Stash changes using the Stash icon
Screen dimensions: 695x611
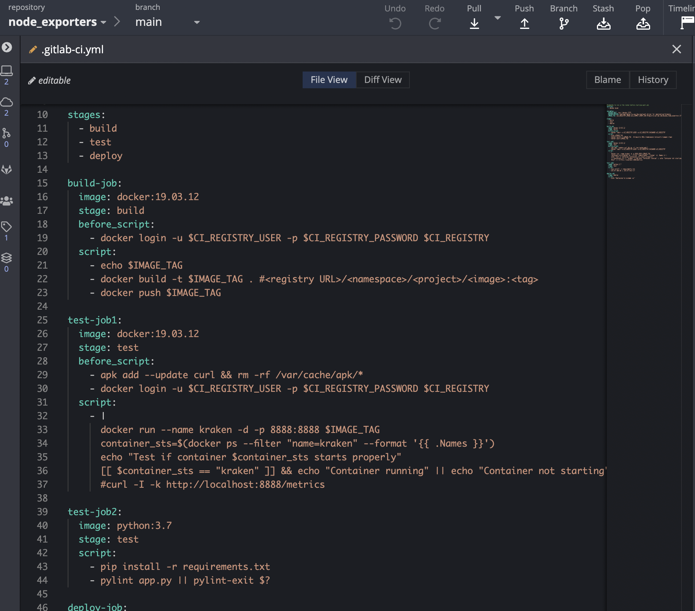tap(603, 24)
